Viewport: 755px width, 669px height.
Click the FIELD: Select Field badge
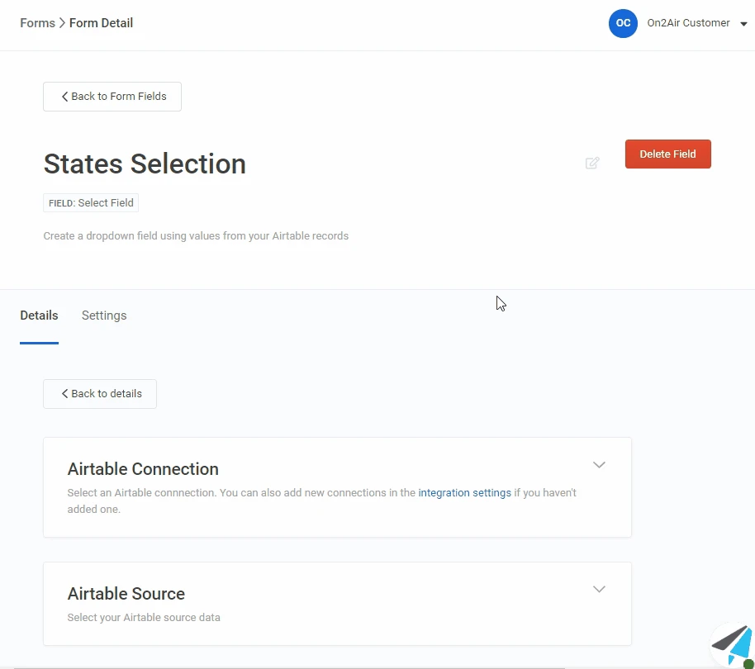[x=91, y=203]
